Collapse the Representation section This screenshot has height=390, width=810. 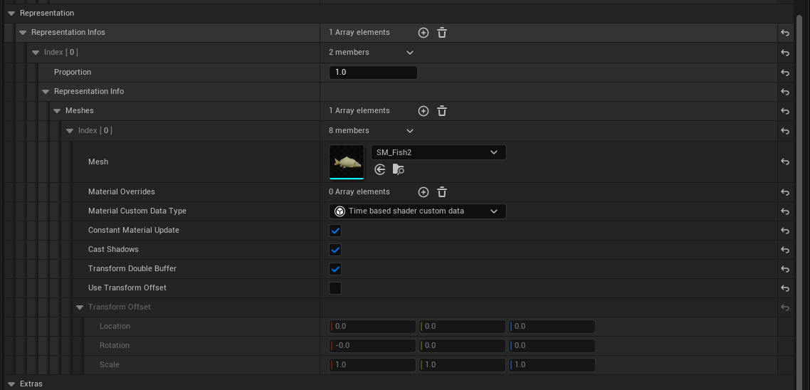pyautogui.click(x=11, y=13)
